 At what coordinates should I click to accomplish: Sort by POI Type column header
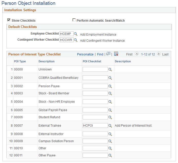click(20, 61)
